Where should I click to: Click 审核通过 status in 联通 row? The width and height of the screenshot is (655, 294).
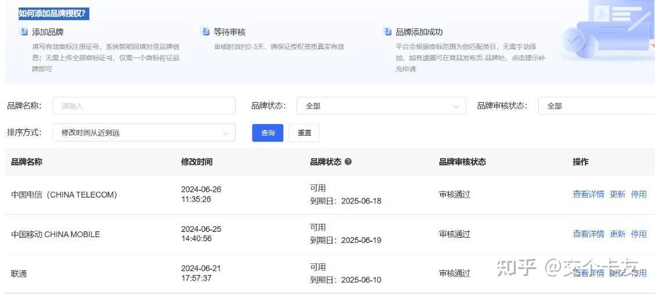(x=455, y=274)
